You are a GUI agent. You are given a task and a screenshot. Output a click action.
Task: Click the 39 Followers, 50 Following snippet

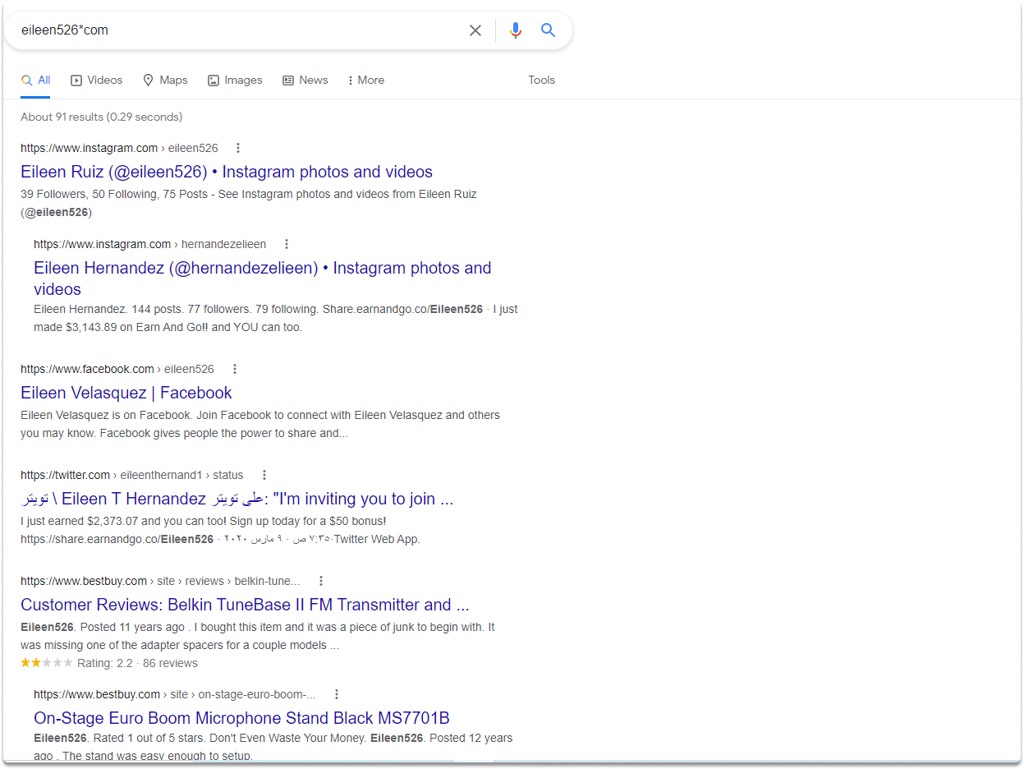click(249, 203)
